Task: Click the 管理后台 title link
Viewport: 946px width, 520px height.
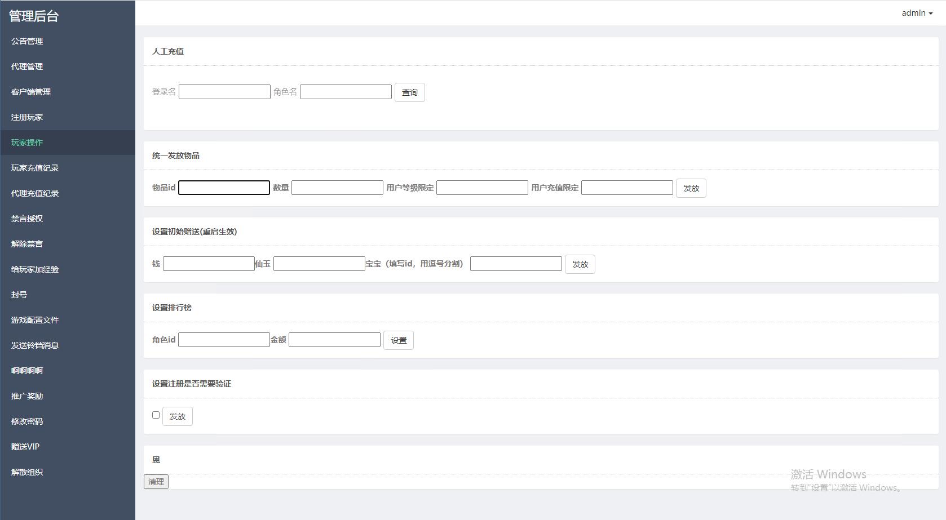Action: click(34, 16)
